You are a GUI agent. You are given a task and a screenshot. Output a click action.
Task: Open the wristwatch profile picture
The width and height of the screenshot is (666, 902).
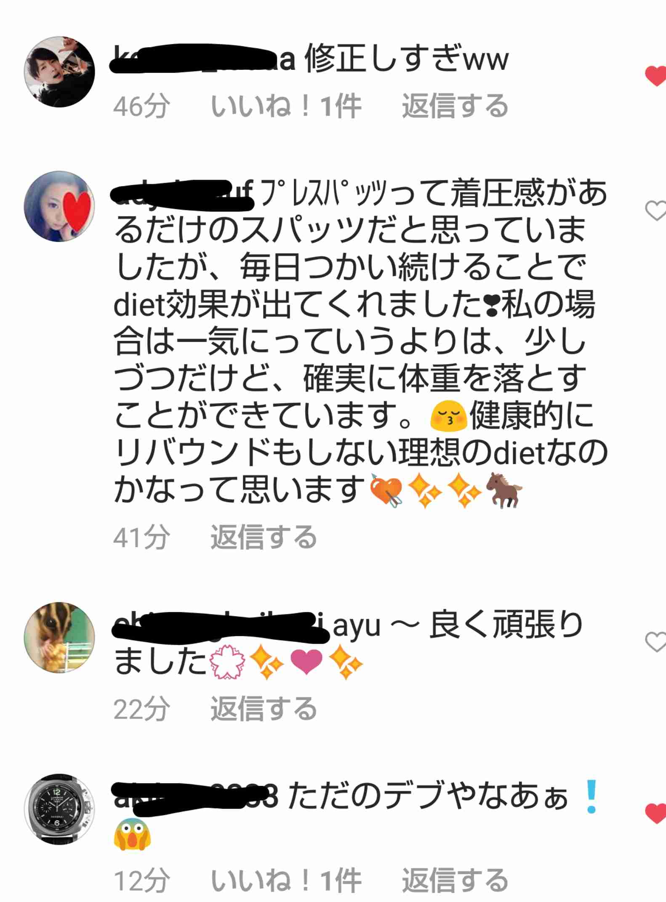pos(59,809)
